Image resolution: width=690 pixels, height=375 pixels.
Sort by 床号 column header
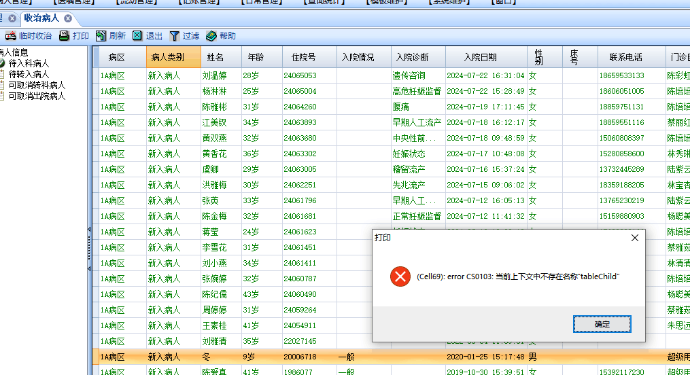pos(580,57)
